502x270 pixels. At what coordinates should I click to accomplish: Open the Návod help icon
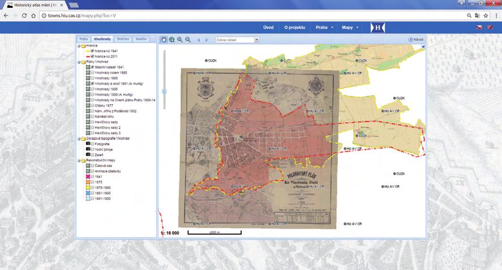tap(410, 40)
